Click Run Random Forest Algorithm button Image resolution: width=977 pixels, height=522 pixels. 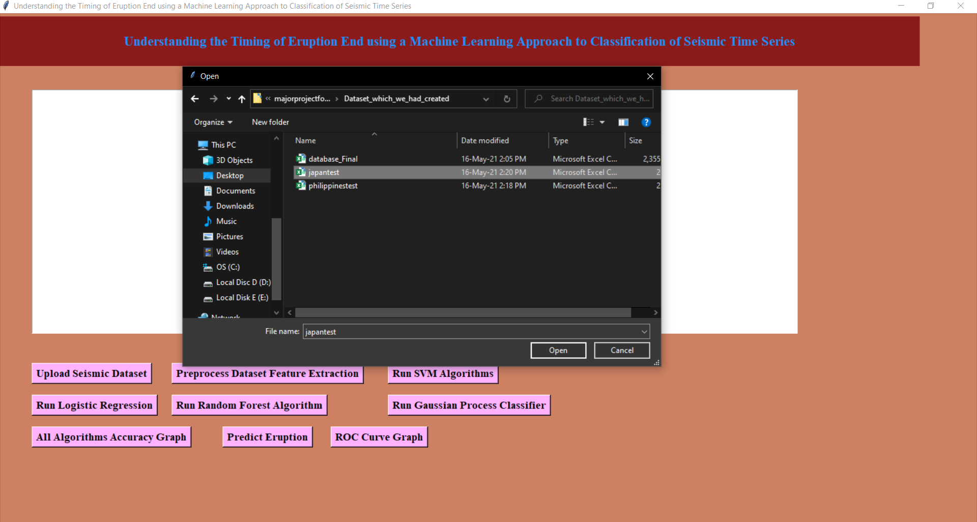(x=249, y=405)
